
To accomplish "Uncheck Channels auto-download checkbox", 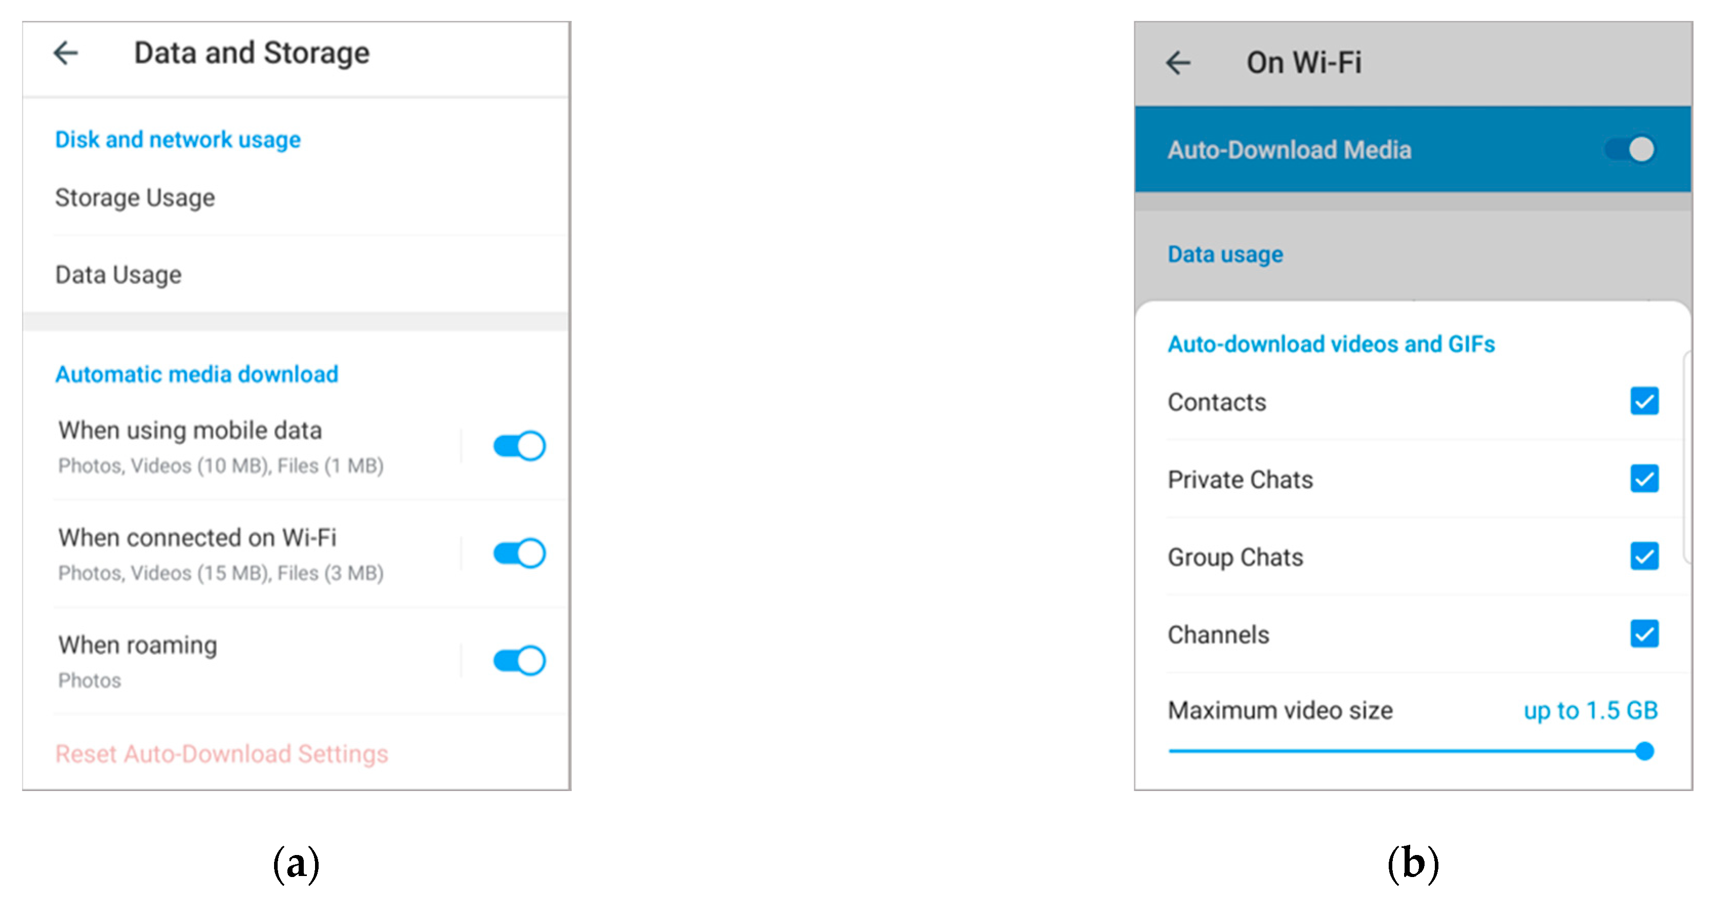I will tap(1643, 634).
